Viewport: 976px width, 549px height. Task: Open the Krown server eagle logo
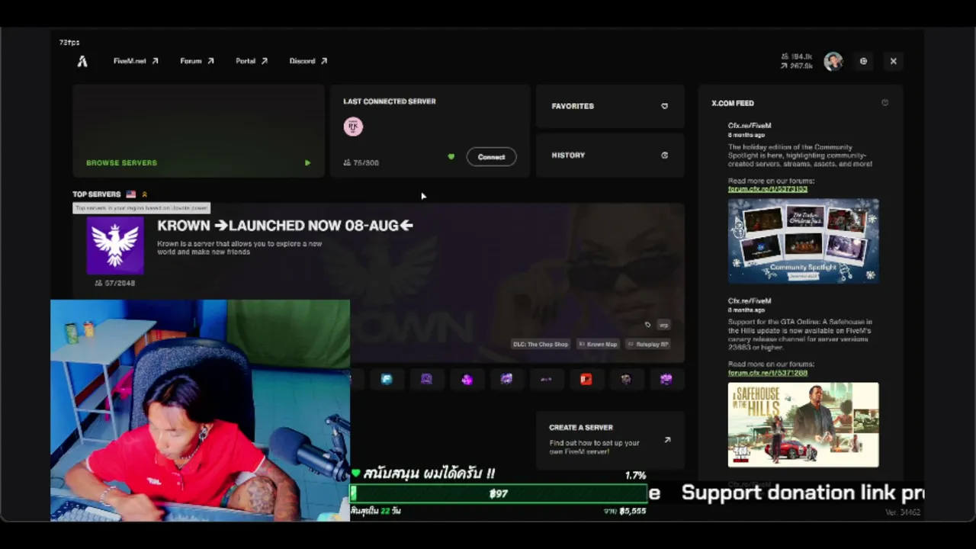coord(115,246)
